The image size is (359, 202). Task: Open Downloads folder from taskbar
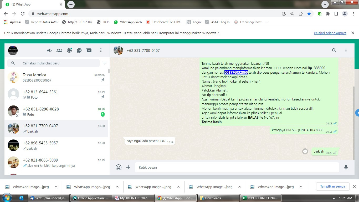tap(218, 198)
